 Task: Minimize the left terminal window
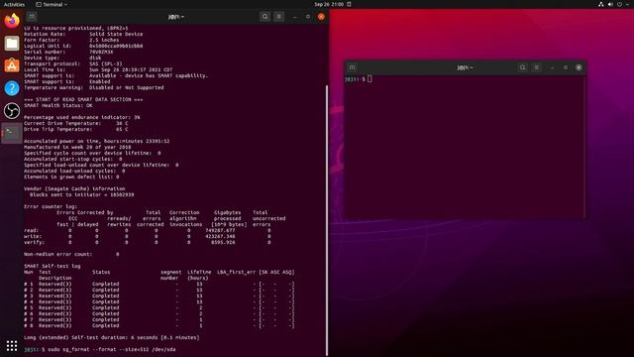click(295, 17)
